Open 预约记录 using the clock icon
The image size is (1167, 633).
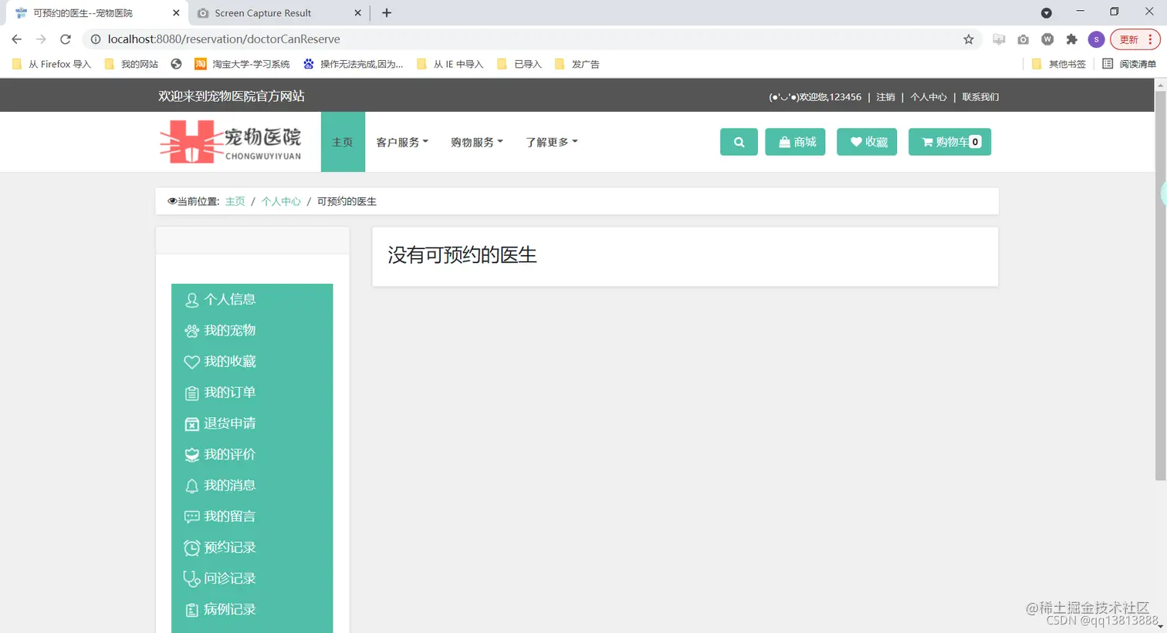191,547
